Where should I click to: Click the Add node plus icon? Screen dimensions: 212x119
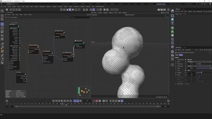coord(6,17)
